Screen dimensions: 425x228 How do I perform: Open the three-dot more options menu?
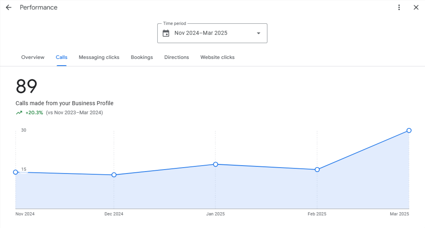click(x=399, y=7)
